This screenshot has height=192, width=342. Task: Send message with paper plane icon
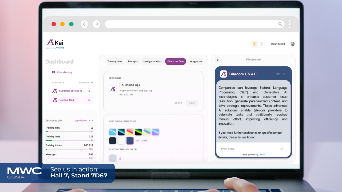point(281,149)
